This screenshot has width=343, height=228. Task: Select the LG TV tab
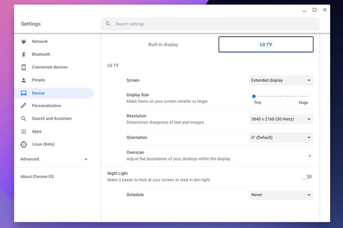tap(266, 44)
